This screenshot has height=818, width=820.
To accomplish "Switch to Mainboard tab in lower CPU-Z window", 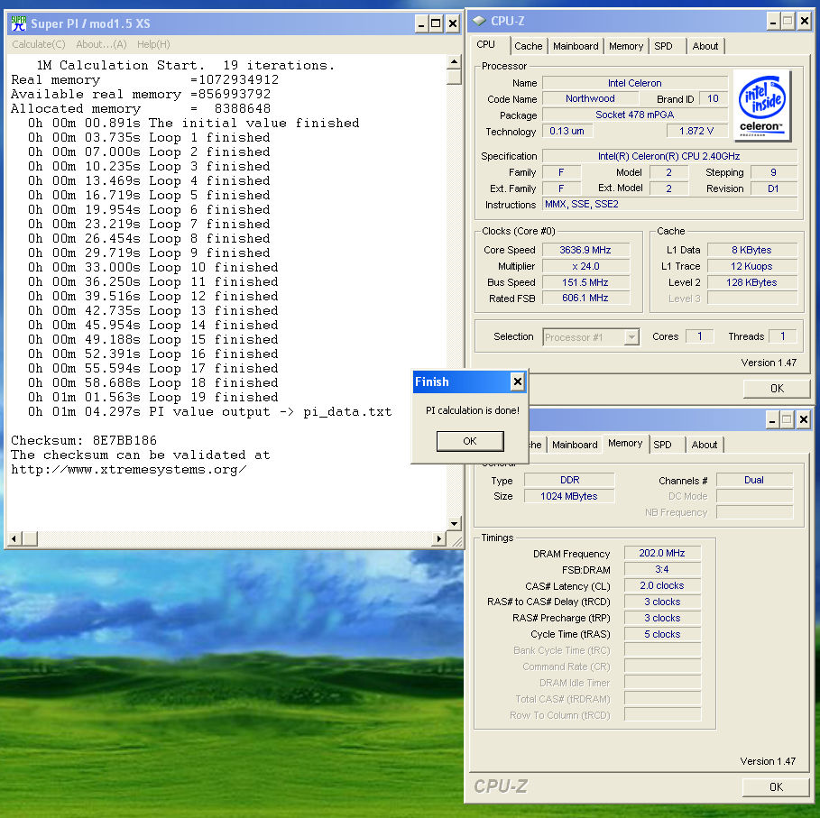I will (575, 445).
